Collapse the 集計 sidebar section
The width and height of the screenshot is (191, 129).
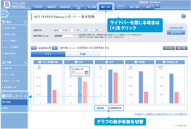pyautogui.click(x=25, y=22)
